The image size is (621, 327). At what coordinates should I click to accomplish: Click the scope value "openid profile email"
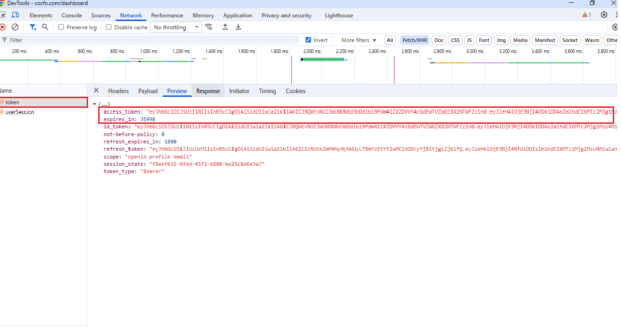158,157
